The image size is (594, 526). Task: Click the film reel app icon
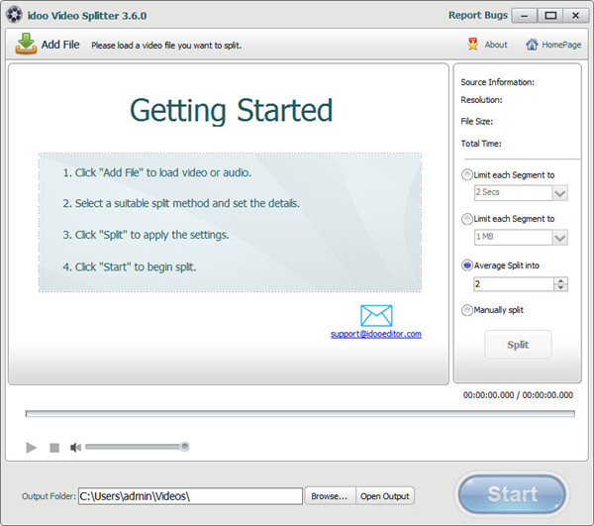[12, 15]
